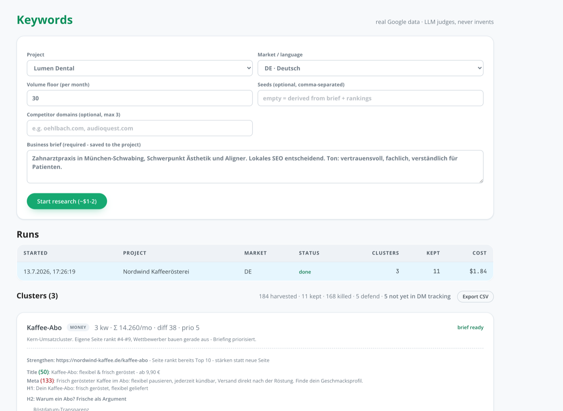Click the '184 harvested' stat
Image resolution: width=563 pixels, height=411 pixels.
pyautogui.click(x=278, y=296)
